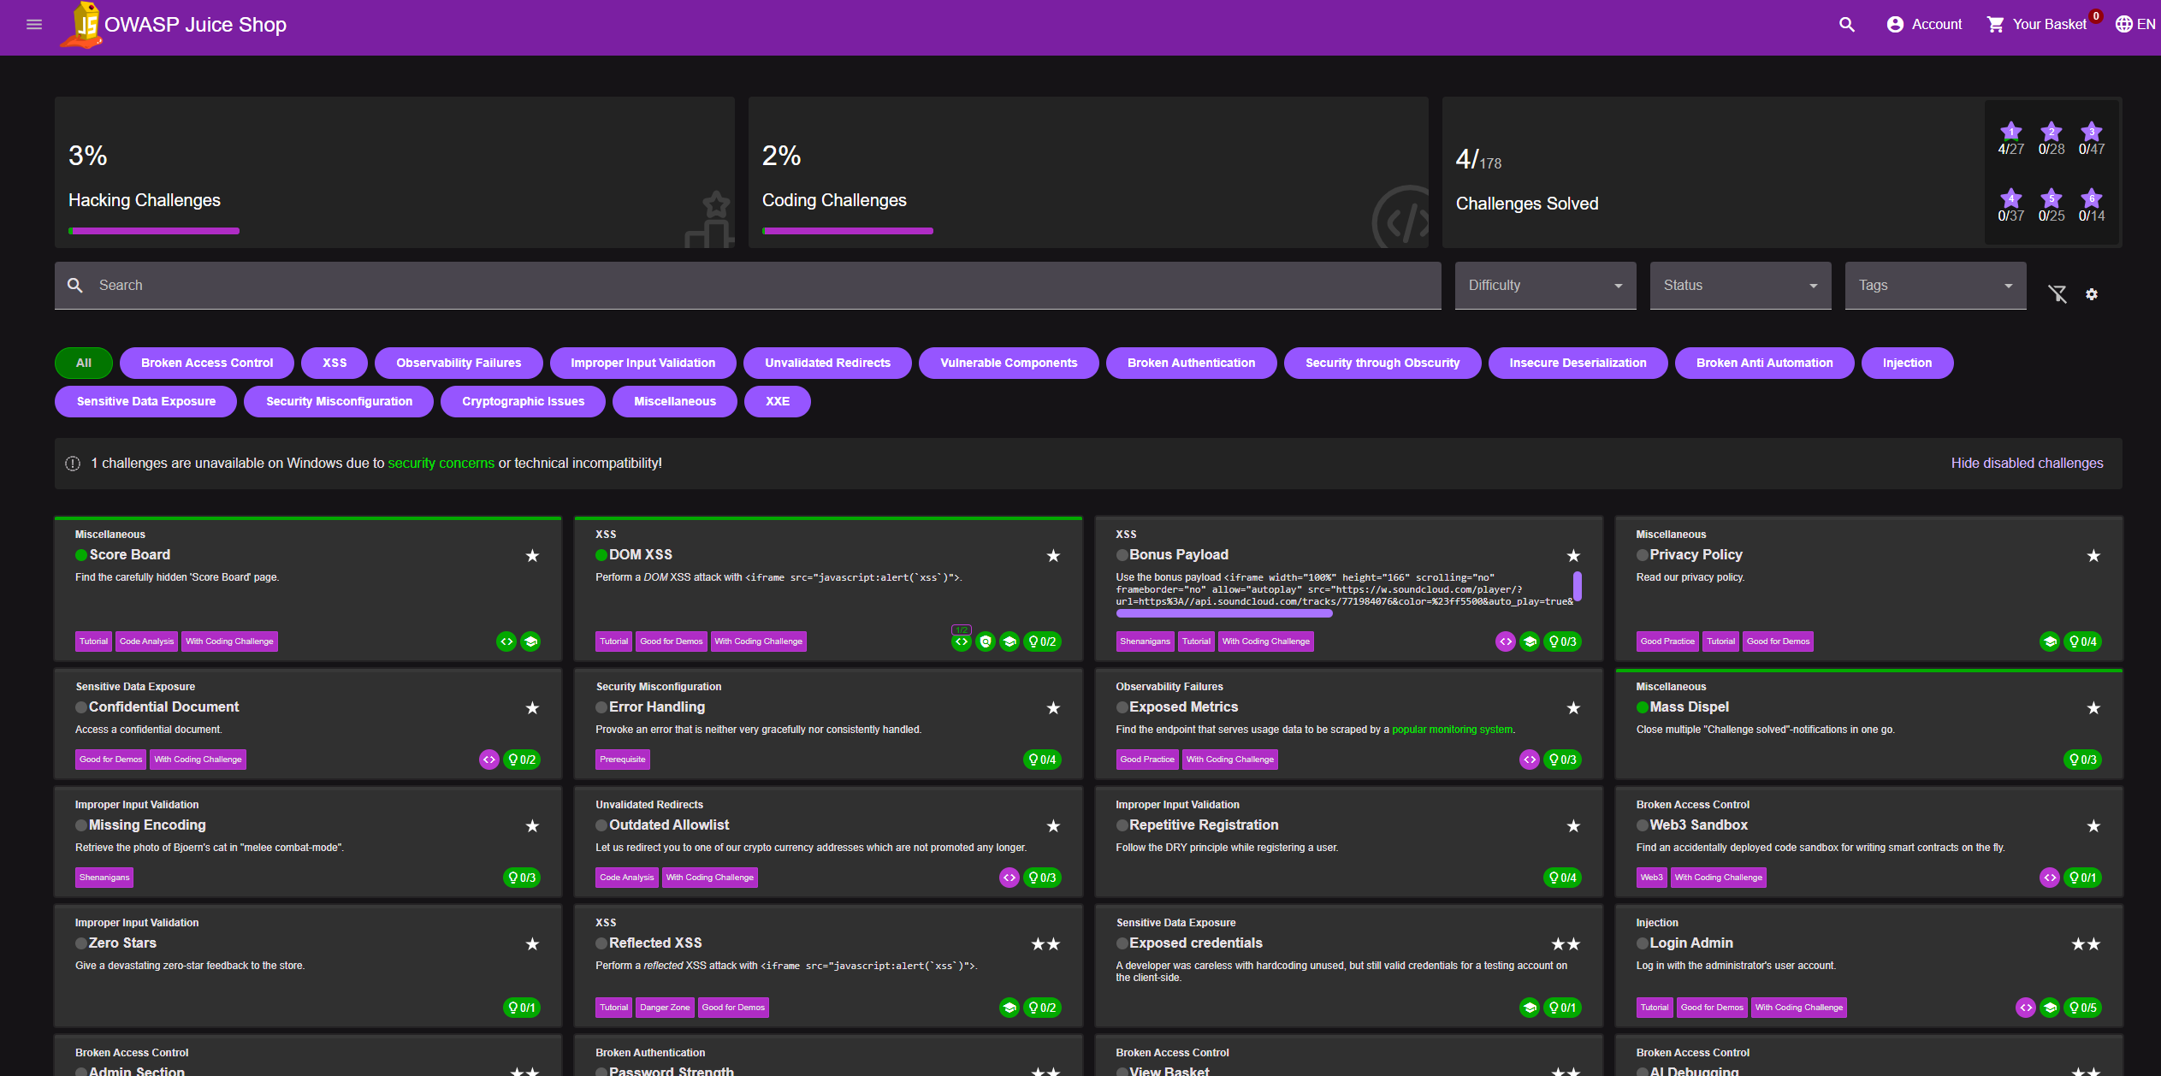Expand the Tags dropdown
Screen dimensions: 2161x1076
[x=1936, y=286]
